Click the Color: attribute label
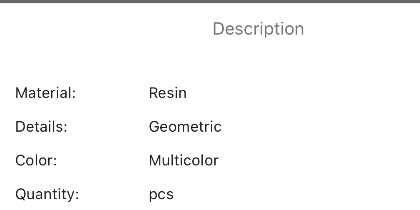This screenshot has width=420, height=210. [36, 160]
